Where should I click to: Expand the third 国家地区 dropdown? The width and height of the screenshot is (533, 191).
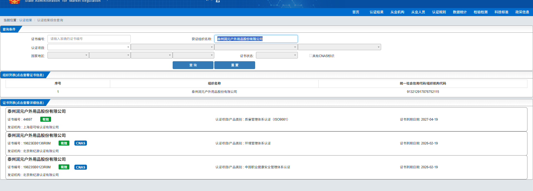point(152,55)
